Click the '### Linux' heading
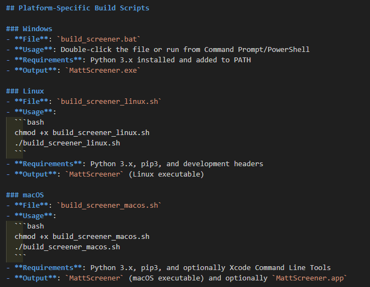The height and width of the screenshot is (287, 370). (x=25, y=91)
